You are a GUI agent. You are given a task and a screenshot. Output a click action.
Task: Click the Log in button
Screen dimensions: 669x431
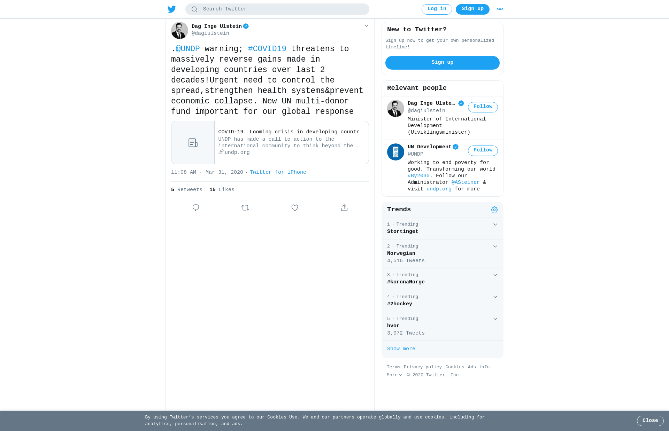[x=437, y=9]
